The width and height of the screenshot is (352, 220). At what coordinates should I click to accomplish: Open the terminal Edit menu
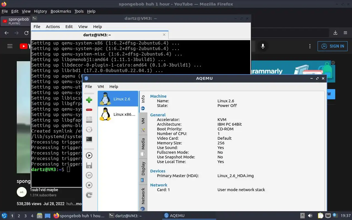click(x=69, y=27)
